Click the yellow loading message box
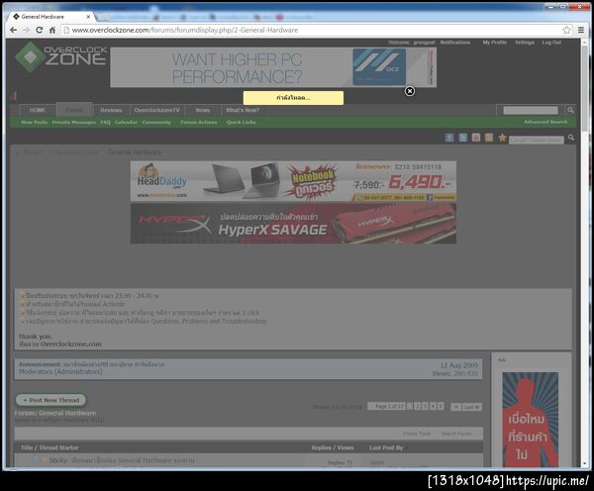The width and height of the screenshot is (594, 491). [x=293, y=98]
